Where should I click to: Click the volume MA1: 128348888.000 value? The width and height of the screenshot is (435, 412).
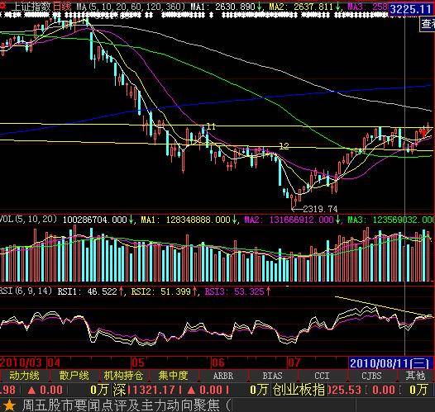click(185, 220)
